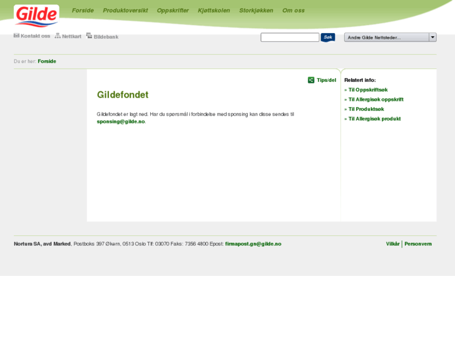This screenshot has width=455, height=341.
Task: Click the Nettkart sitemap icon
Action: (58, 36)
